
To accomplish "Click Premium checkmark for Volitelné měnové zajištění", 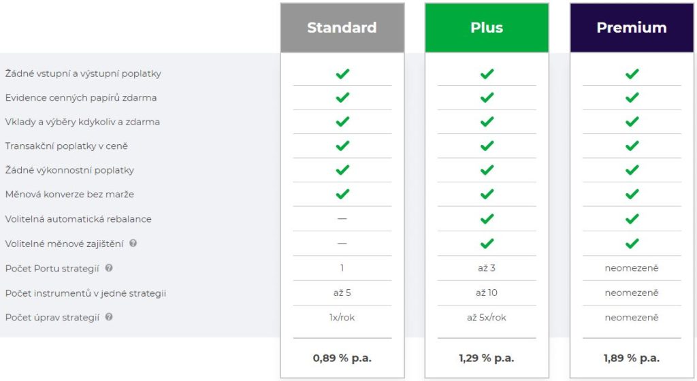I will tap(632, 244).
